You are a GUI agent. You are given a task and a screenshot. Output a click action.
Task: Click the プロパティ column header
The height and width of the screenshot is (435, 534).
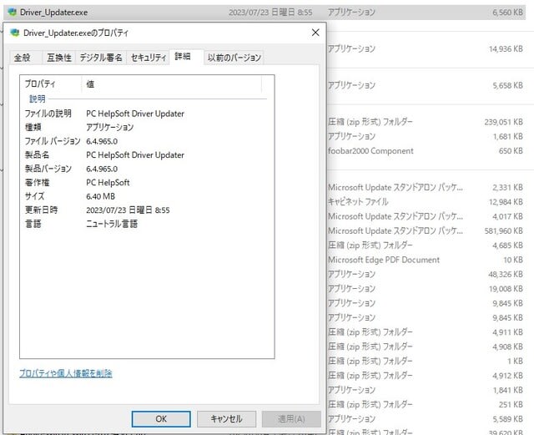coord(51,83)
